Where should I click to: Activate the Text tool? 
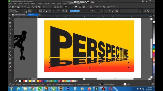(x=10, y=48)
